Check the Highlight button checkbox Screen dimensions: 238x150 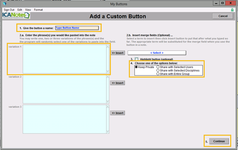(x=137, y=59)
